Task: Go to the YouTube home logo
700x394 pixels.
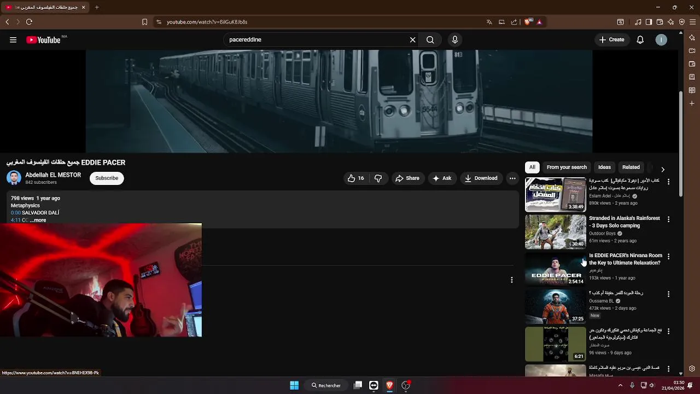Action: tap(43, 40)
